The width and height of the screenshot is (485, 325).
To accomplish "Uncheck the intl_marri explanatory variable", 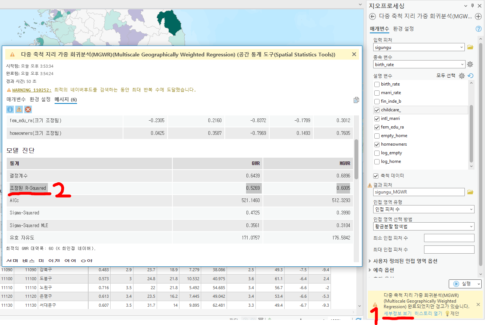I will [377, 118].
